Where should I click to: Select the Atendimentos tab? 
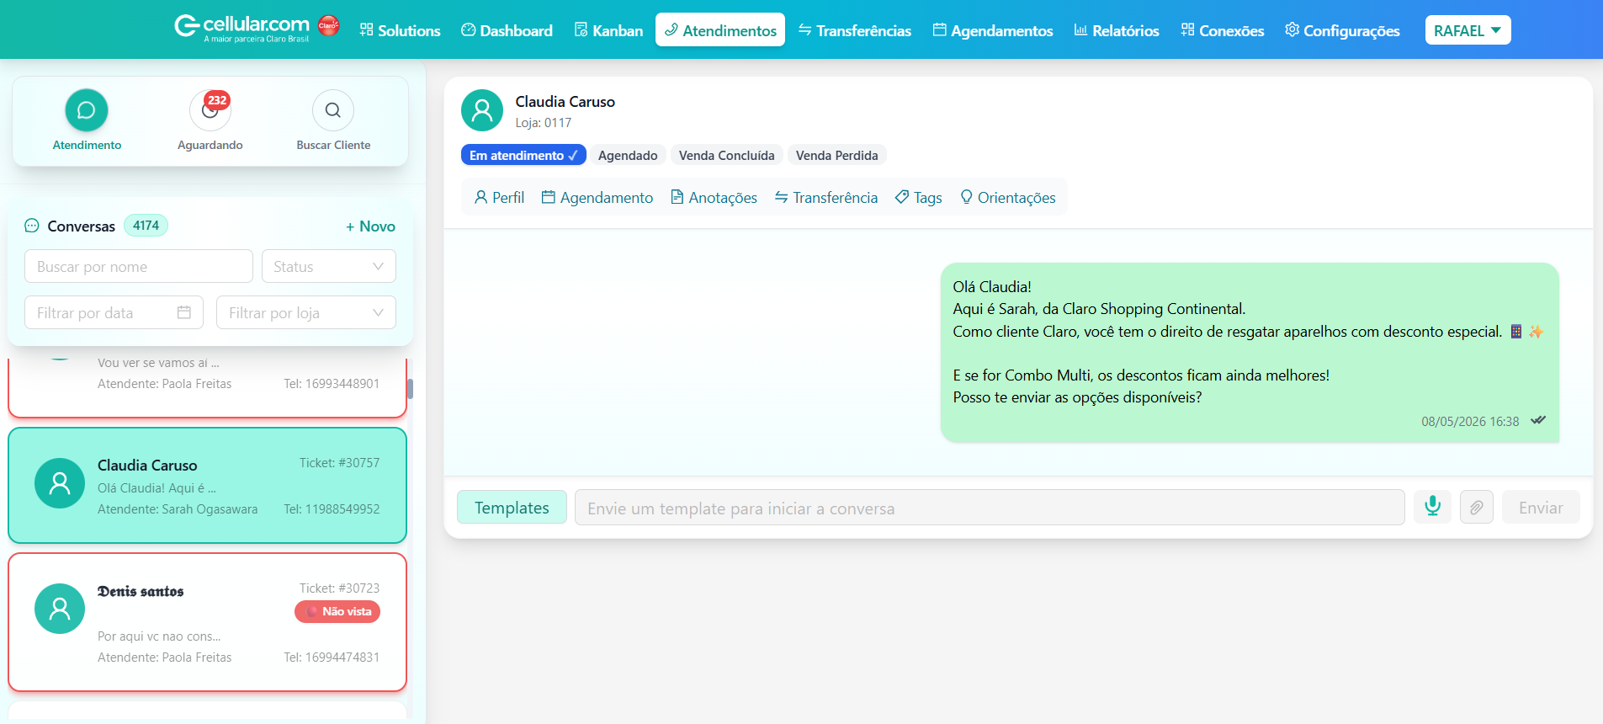(x=720, y=30)
